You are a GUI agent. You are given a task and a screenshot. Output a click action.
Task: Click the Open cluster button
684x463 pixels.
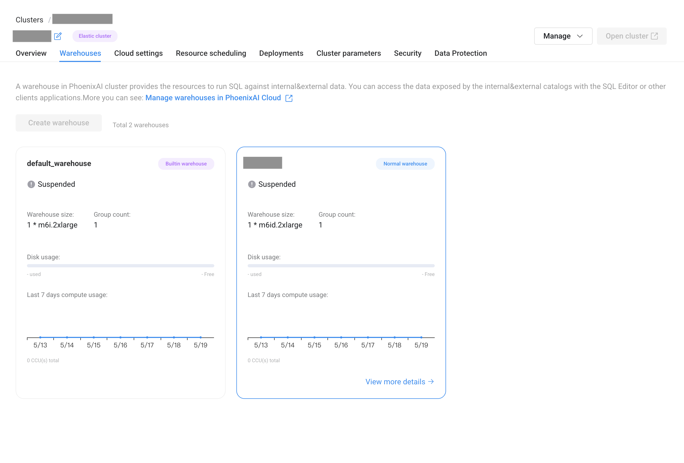[x=632, y=36]
